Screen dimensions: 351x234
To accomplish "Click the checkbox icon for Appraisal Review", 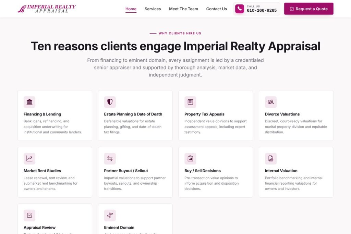I will point(29,215).
